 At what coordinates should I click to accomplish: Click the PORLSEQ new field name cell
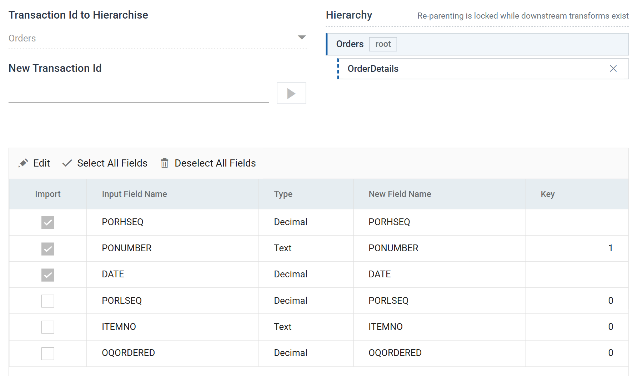coord(439,301)
